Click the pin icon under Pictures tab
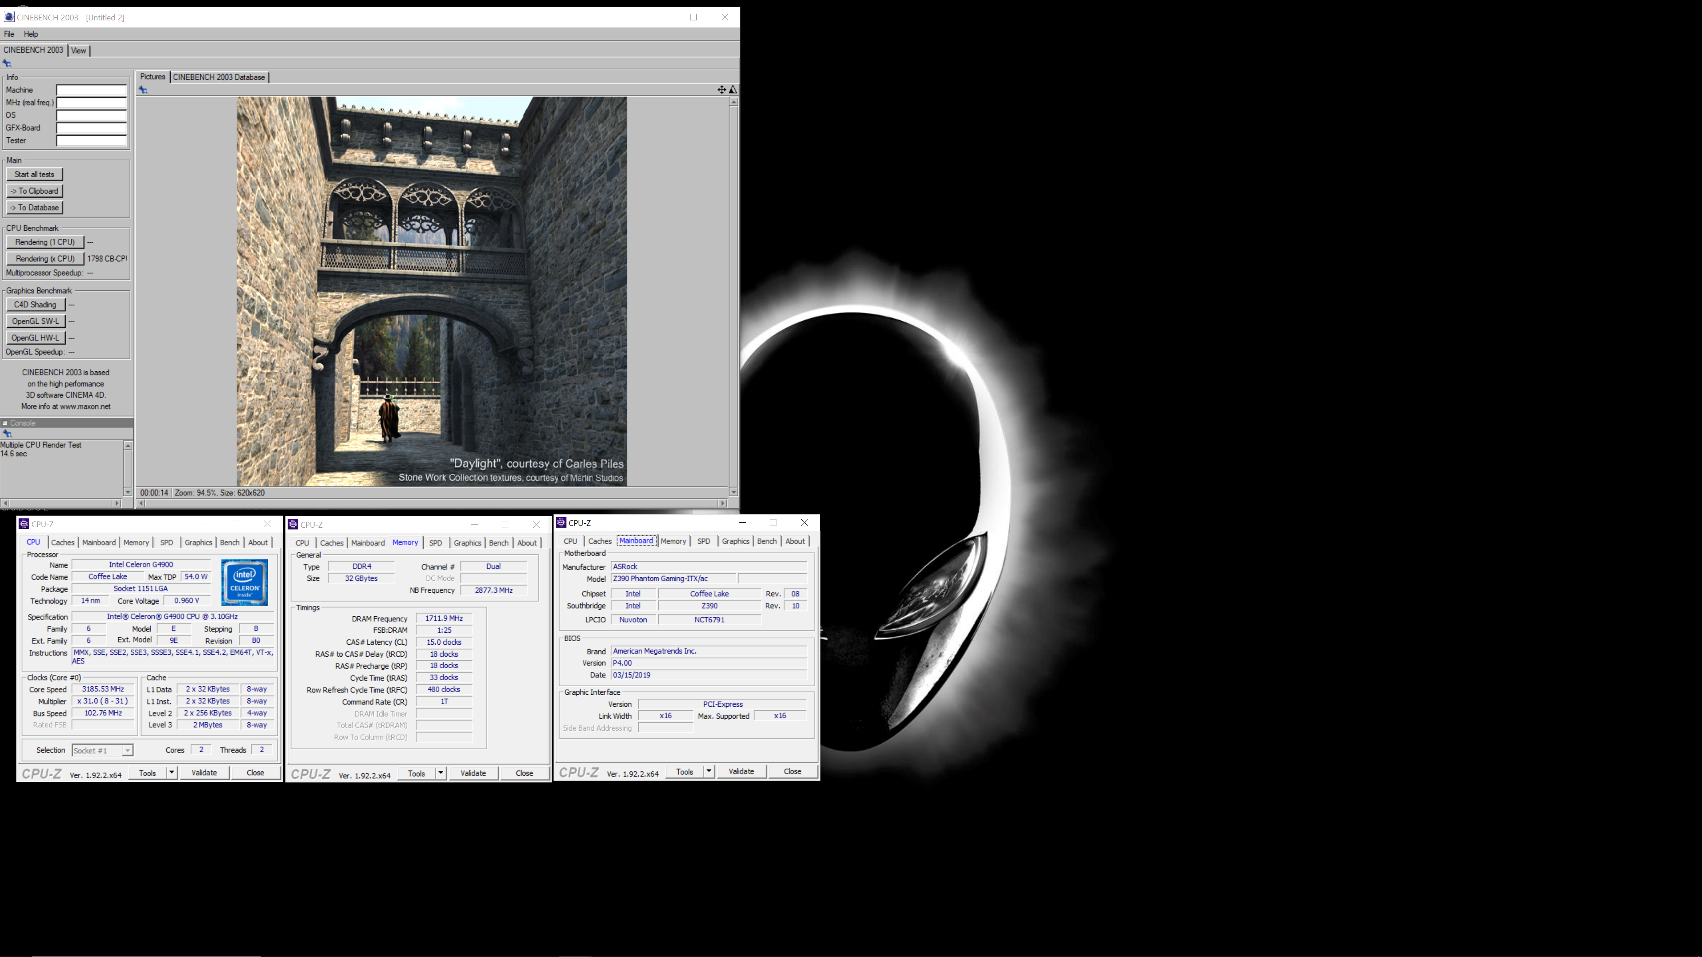Screen dimensions: 1702x957 (143, 90)
